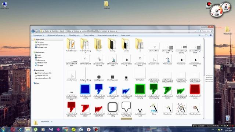Toggle the preview pane button
Screen dimensions: 235x132
tap(206, 35)
